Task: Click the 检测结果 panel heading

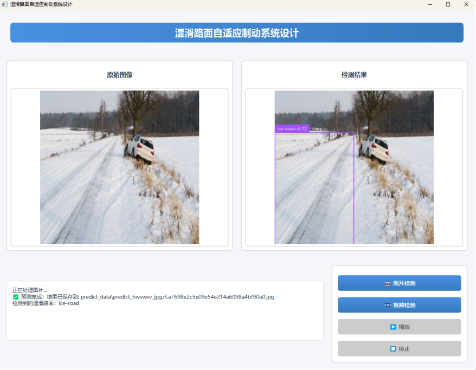Action: pos(354,75)
